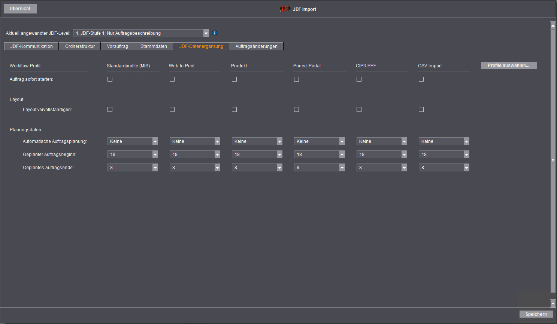Click the 'Planungsdaten' section heading

click(x=25, y=129)
